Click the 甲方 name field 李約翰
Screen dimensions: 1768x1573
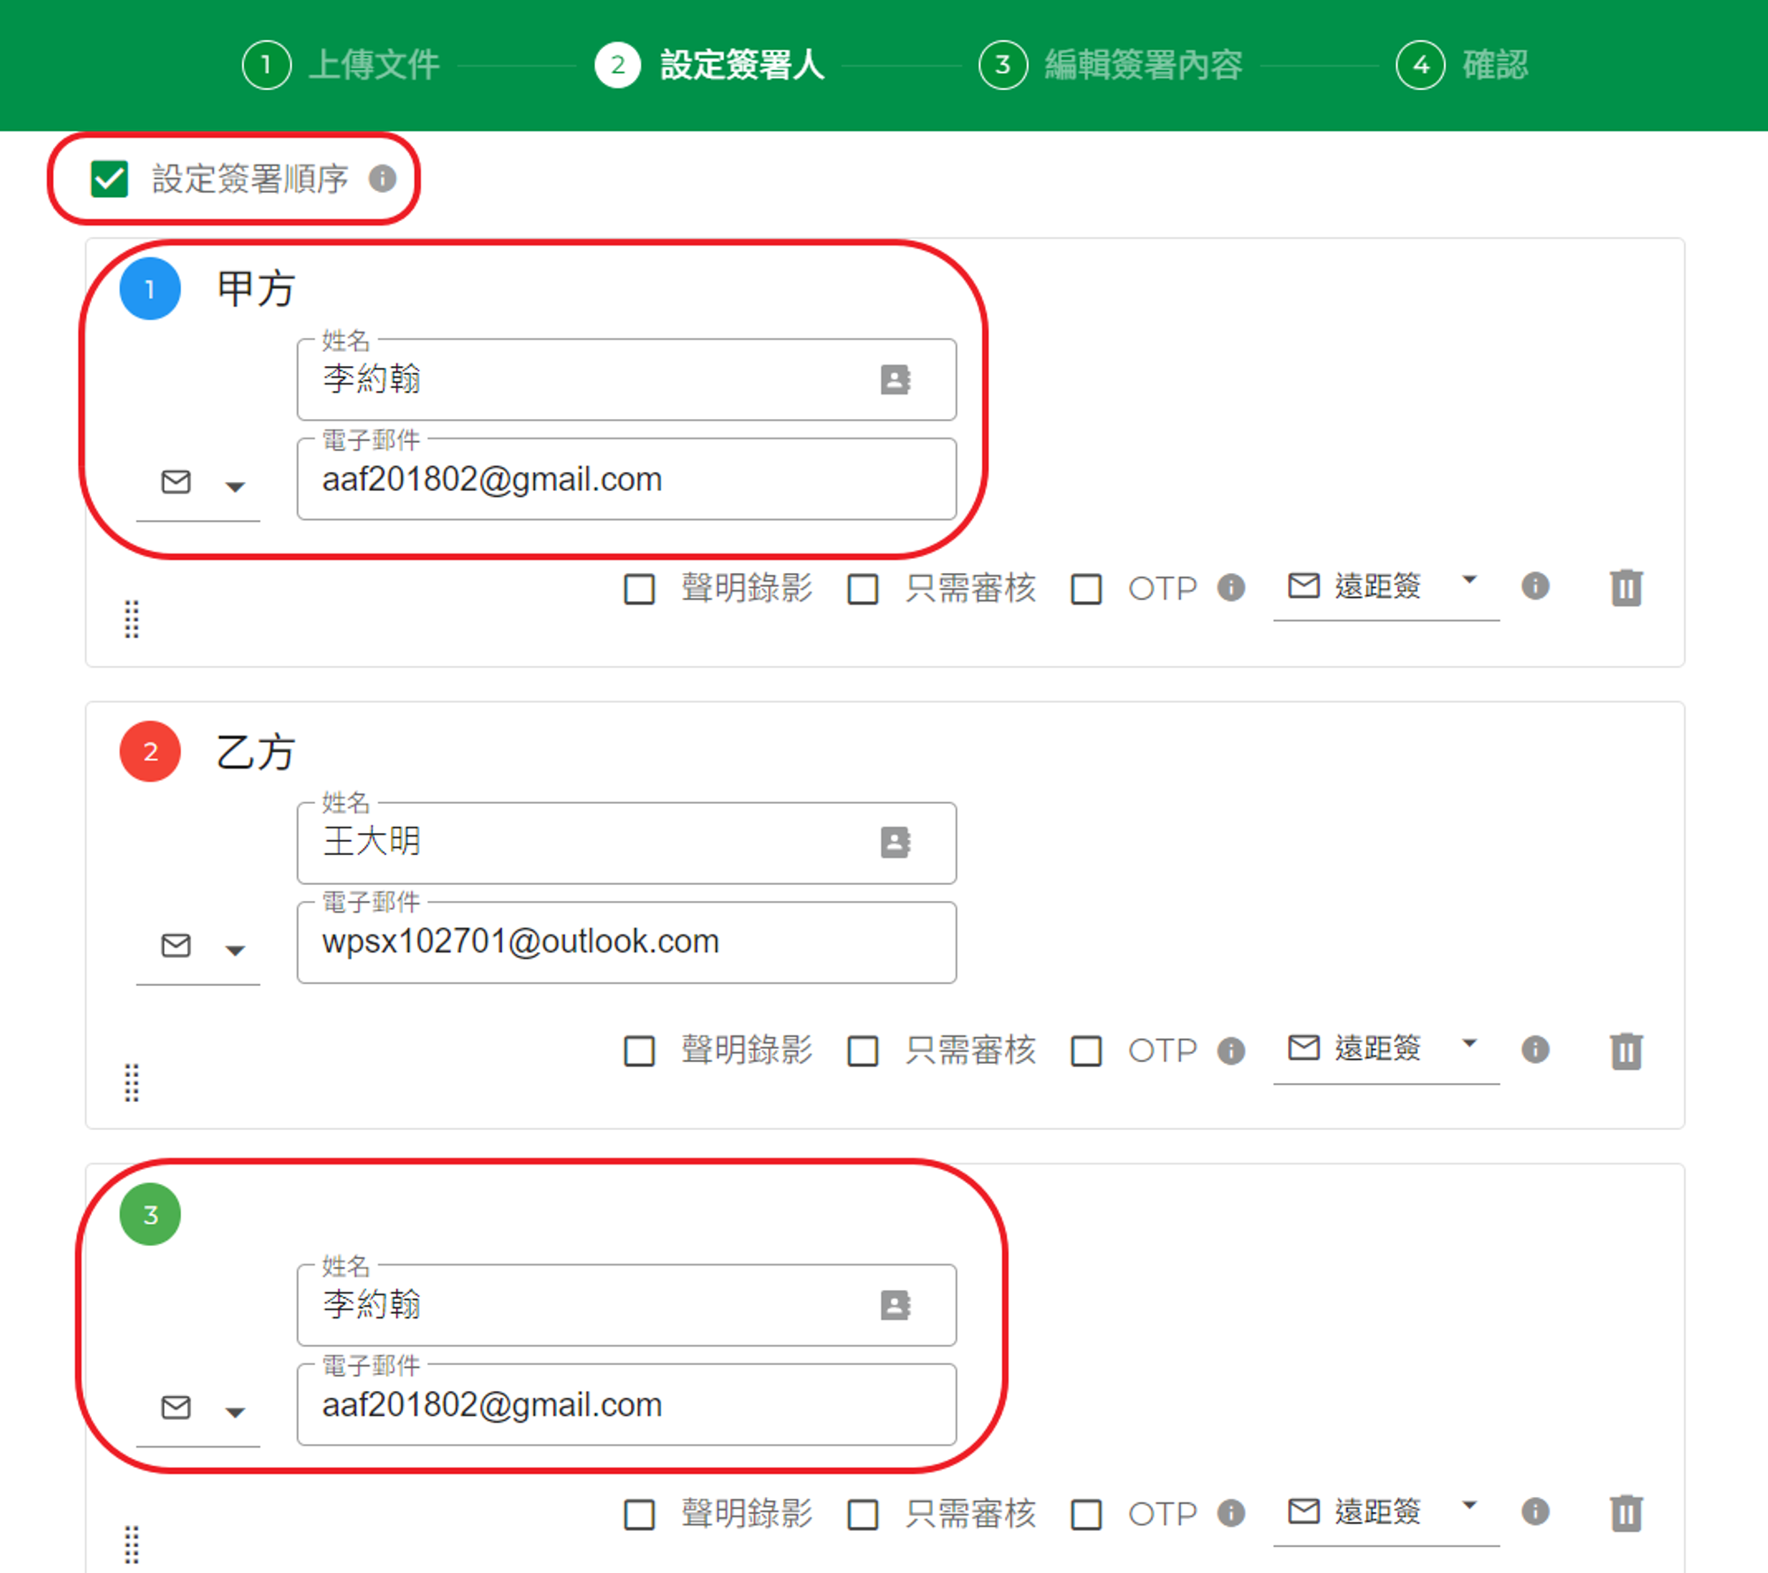627,379
